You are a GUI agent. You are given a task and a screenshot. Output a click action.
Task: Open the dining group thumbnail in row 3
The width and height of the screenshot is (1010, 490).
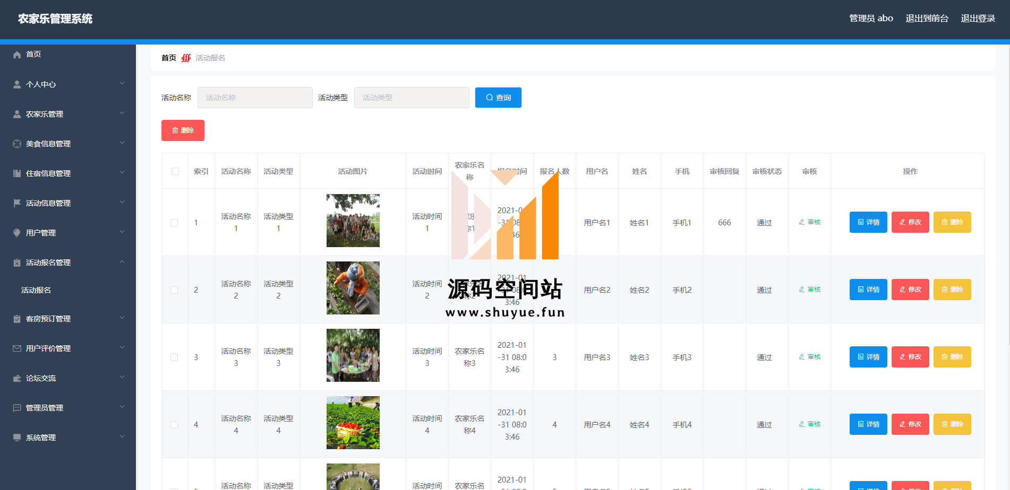click(x=353, y=355)
